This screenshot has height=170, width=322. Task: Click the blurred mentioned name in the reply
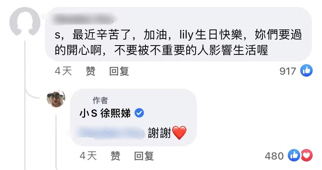pyautogui.click(x=111, y=133)
